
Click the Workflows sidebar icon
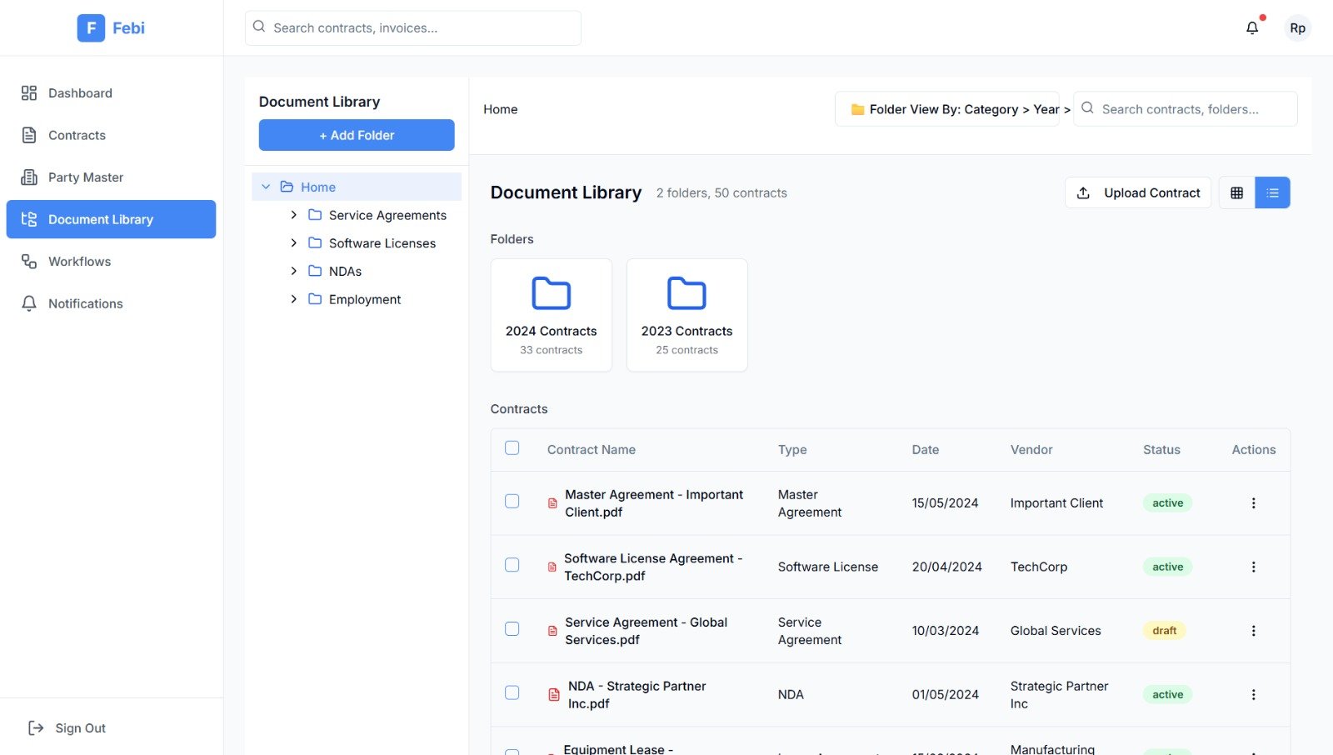[x=28, y=261]
